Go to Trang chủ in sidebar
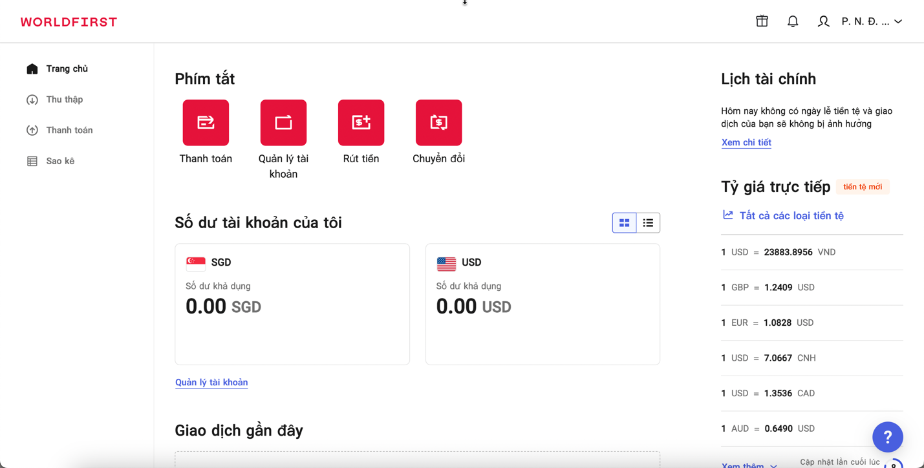This screenshot has width=924, height=468. coord(67,69)
